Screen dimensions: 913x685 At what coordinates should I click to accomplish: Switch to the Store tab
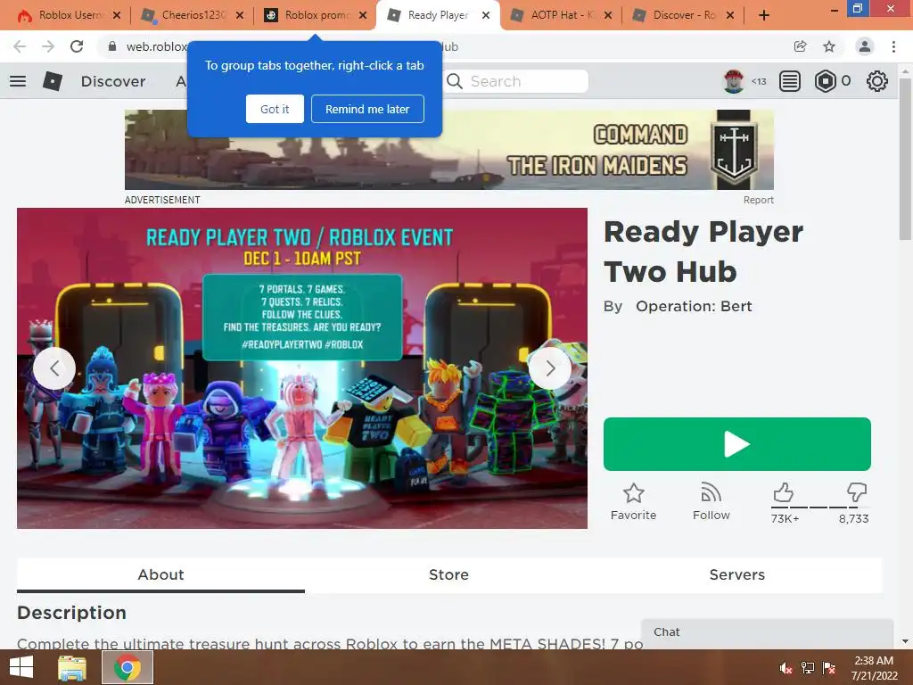448,575
